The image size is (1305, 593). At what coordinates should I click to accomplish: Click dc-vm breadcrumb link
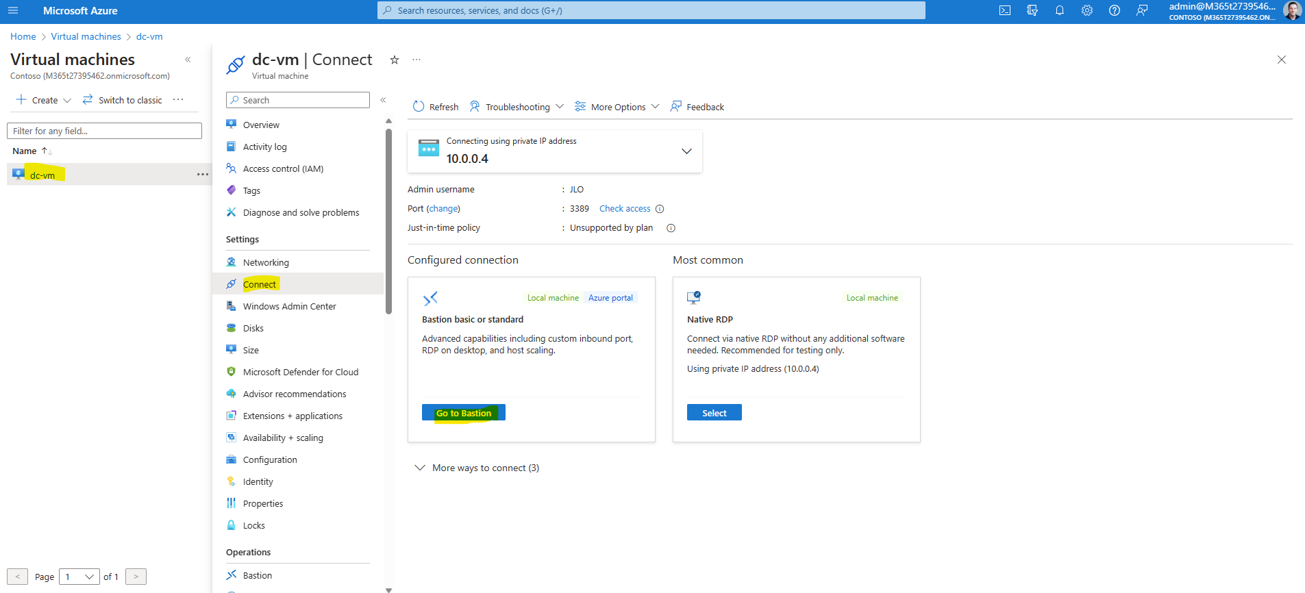click(149, 36)
